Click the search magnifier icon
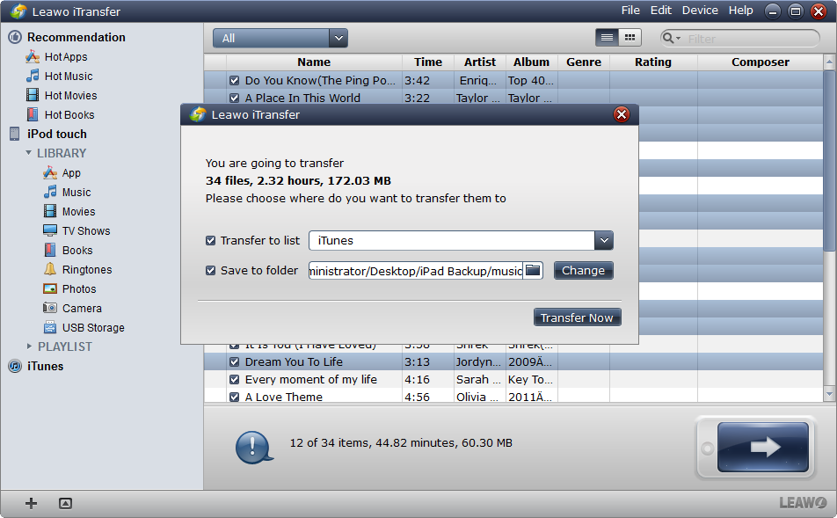The height and width of the screenshot is (518, 837). (x=668, y=38)
